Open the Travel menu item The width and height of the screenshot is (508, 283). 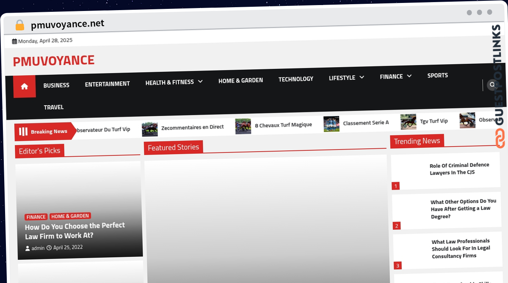54,107
